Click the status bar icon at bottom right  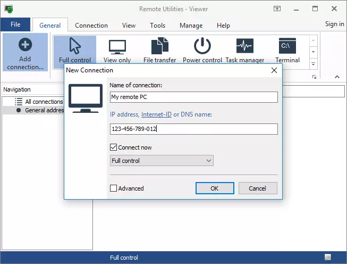pyautogui.click(x=328, y=258)
